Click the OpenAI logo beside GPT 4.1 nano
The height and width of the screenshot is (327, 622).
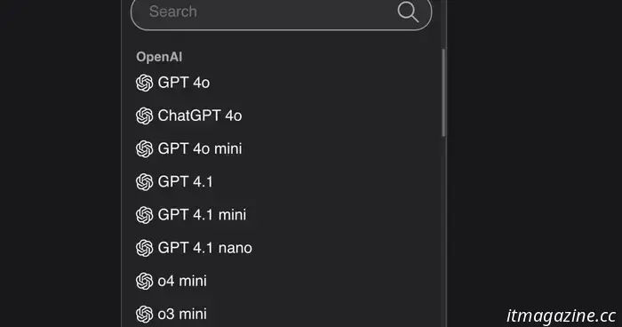pyautogui.click(x=144, y=248)
